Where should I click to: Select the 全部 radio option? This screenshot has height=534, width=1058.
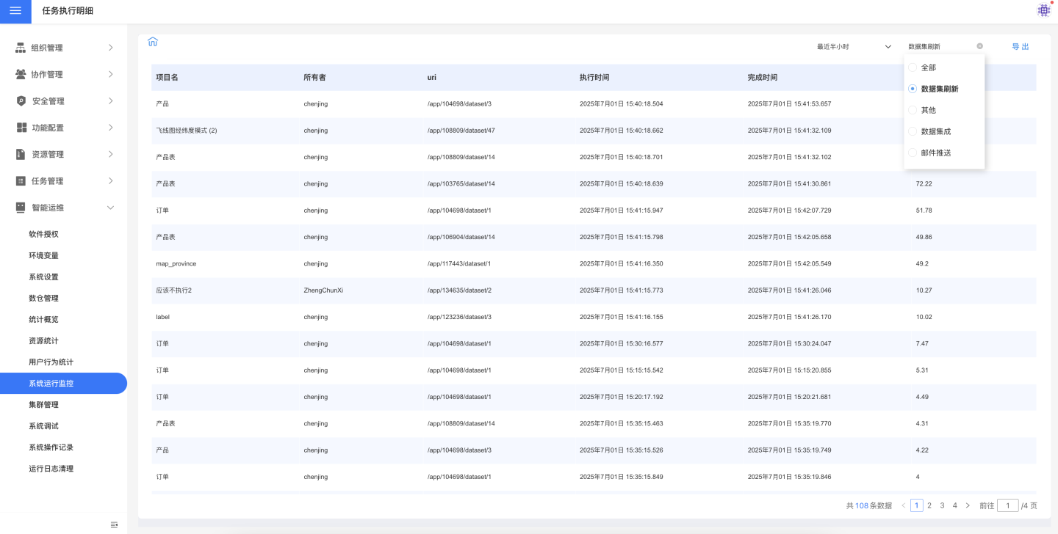pos(913,67)
